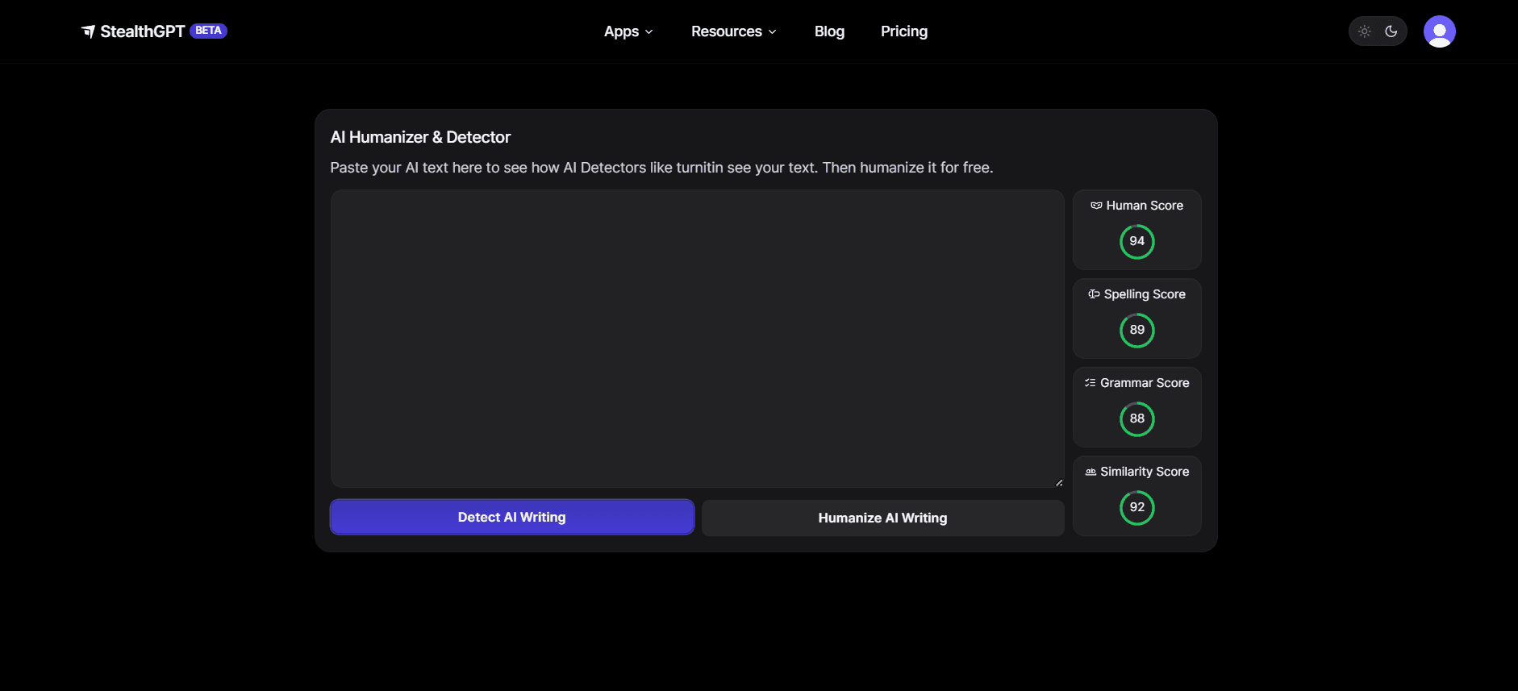Click the BETA badge
The width and height of the screenshot is (1518, 691).
[208, 31]
